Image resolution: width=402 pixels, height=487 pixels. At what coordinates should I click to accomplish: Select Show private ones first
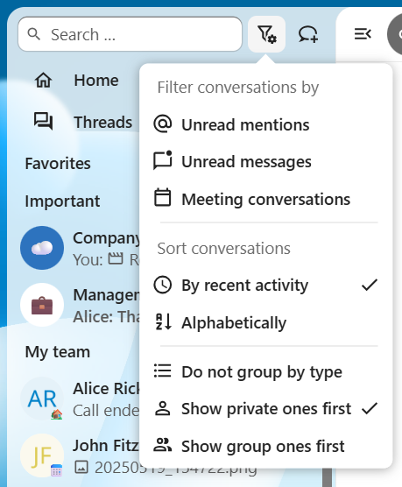(x=266, y=409)
